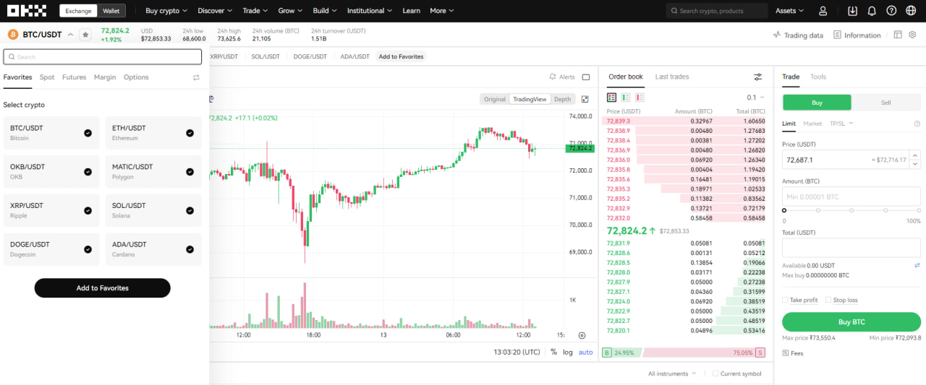
Task: Show bids-only order book view
Action: pos(626,97)
